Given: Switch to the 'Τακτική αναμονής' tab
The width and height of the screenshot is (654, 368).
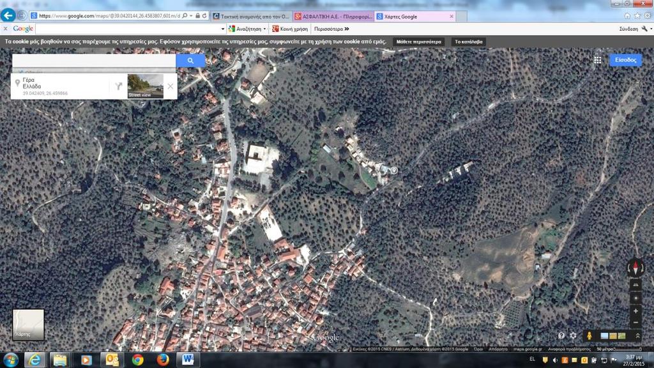Looking at the screenshot, I should click(252, 16).
